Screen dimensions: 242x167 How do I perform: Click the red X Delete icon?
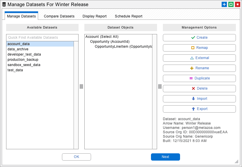coord(193,88)
